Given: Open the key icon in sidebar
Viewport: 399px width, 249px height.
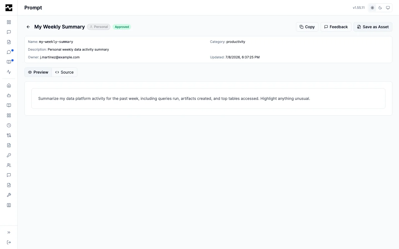Looking at the screenshot, I should tap(9, 155).
